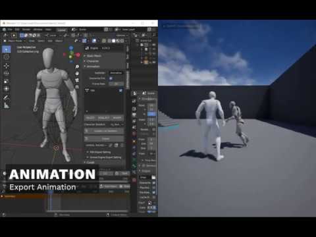Image resolution: width=316 pixels, height=237 pixels.
Task: Toggle the checkbox below the Subpanel dropdown
Action: point(111,78)
